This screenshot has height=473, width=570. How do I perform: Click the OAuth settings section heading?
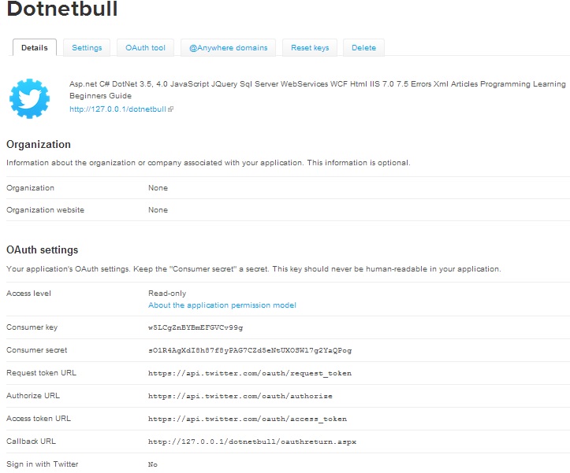coord(42,249)
